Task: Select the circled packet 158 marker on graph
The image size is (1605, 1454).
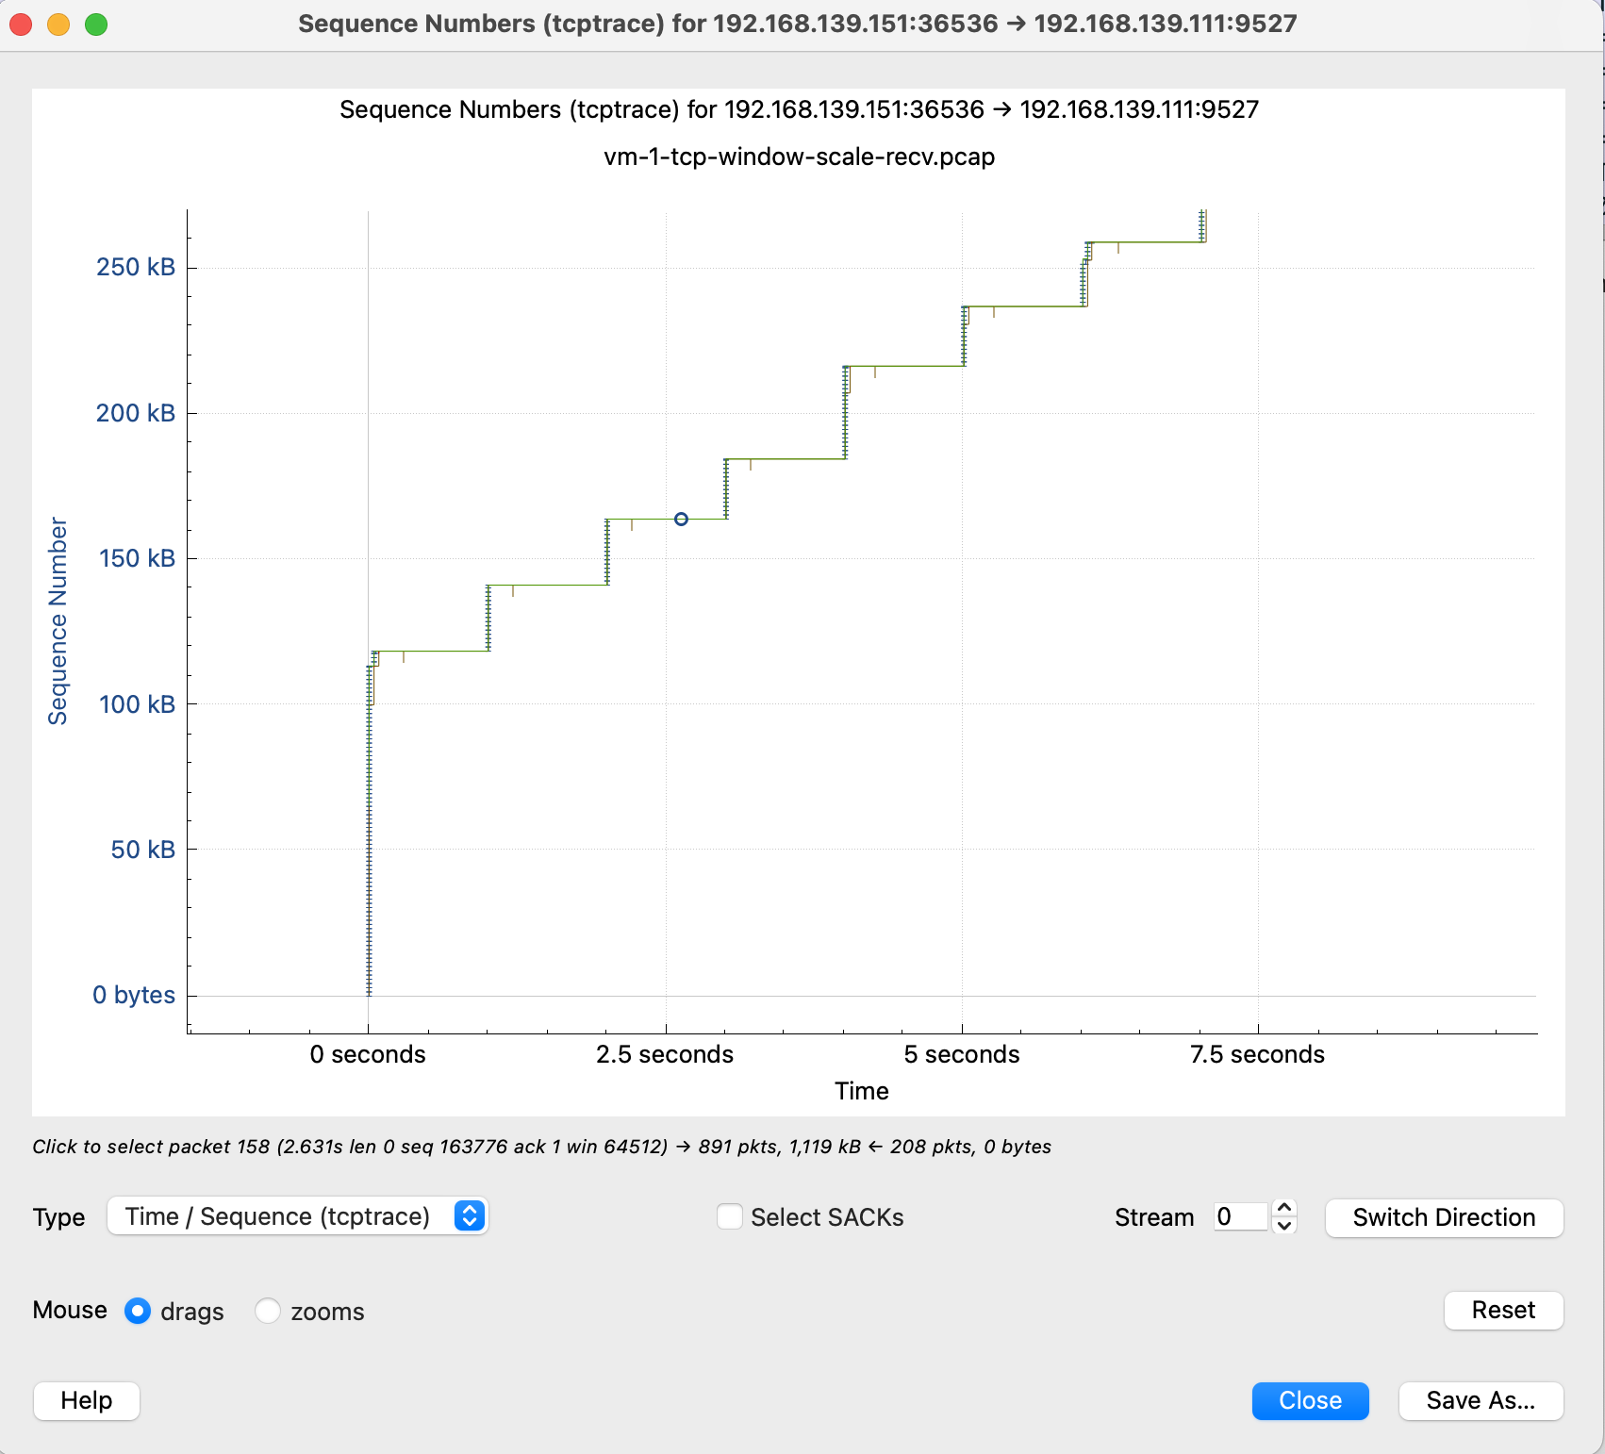Action: pyautogui.click(x=681, y=520)
